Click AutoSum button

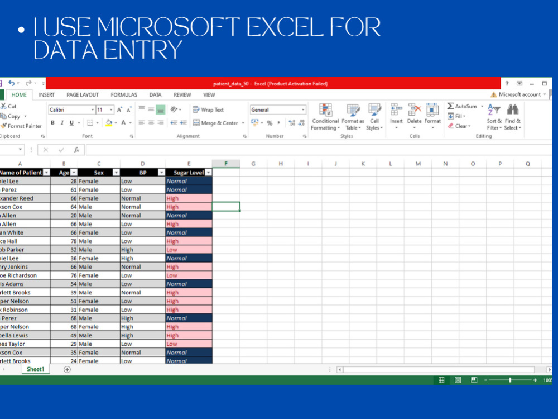pyautogui.click(x=462, y=106)
